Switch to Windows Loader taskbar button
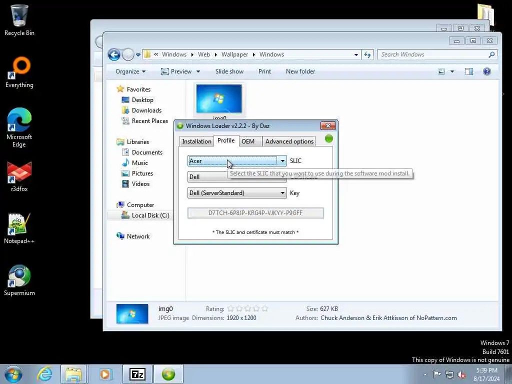Image resolution: width=512 pixels, height=384 pixels. (168, 374)
